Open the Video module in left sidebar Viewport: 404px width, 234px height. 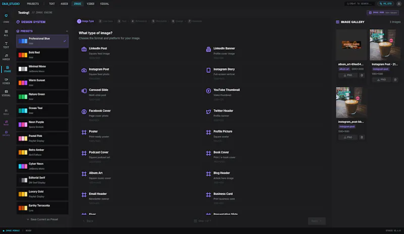6,81
